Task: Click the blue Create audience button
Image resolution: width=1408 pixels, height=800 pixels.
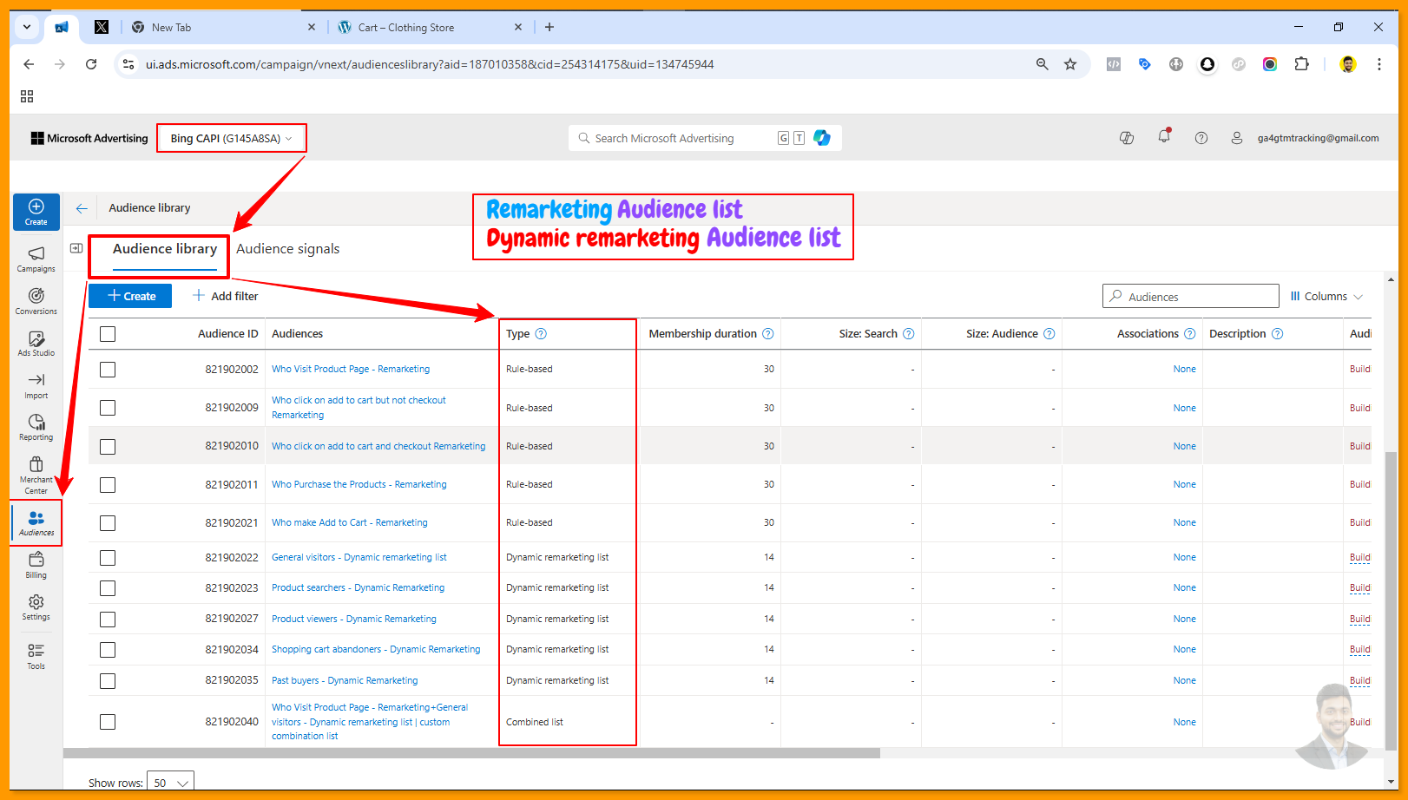Action: pyautogui.click(x=130, y=296)
